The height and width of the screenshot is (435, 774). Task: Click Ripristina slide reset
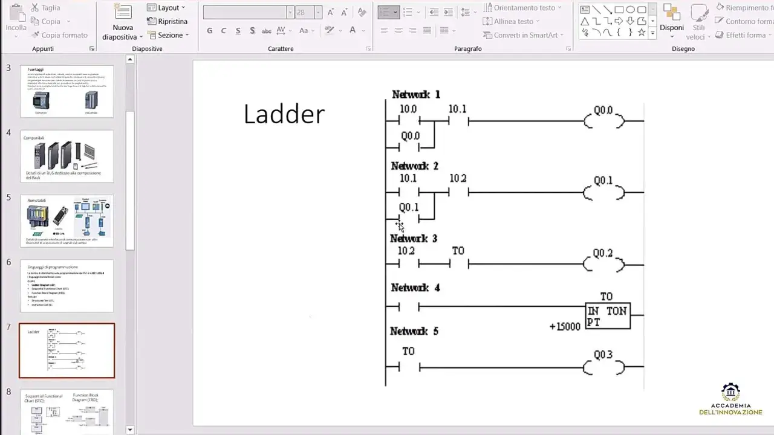(167, 21)
